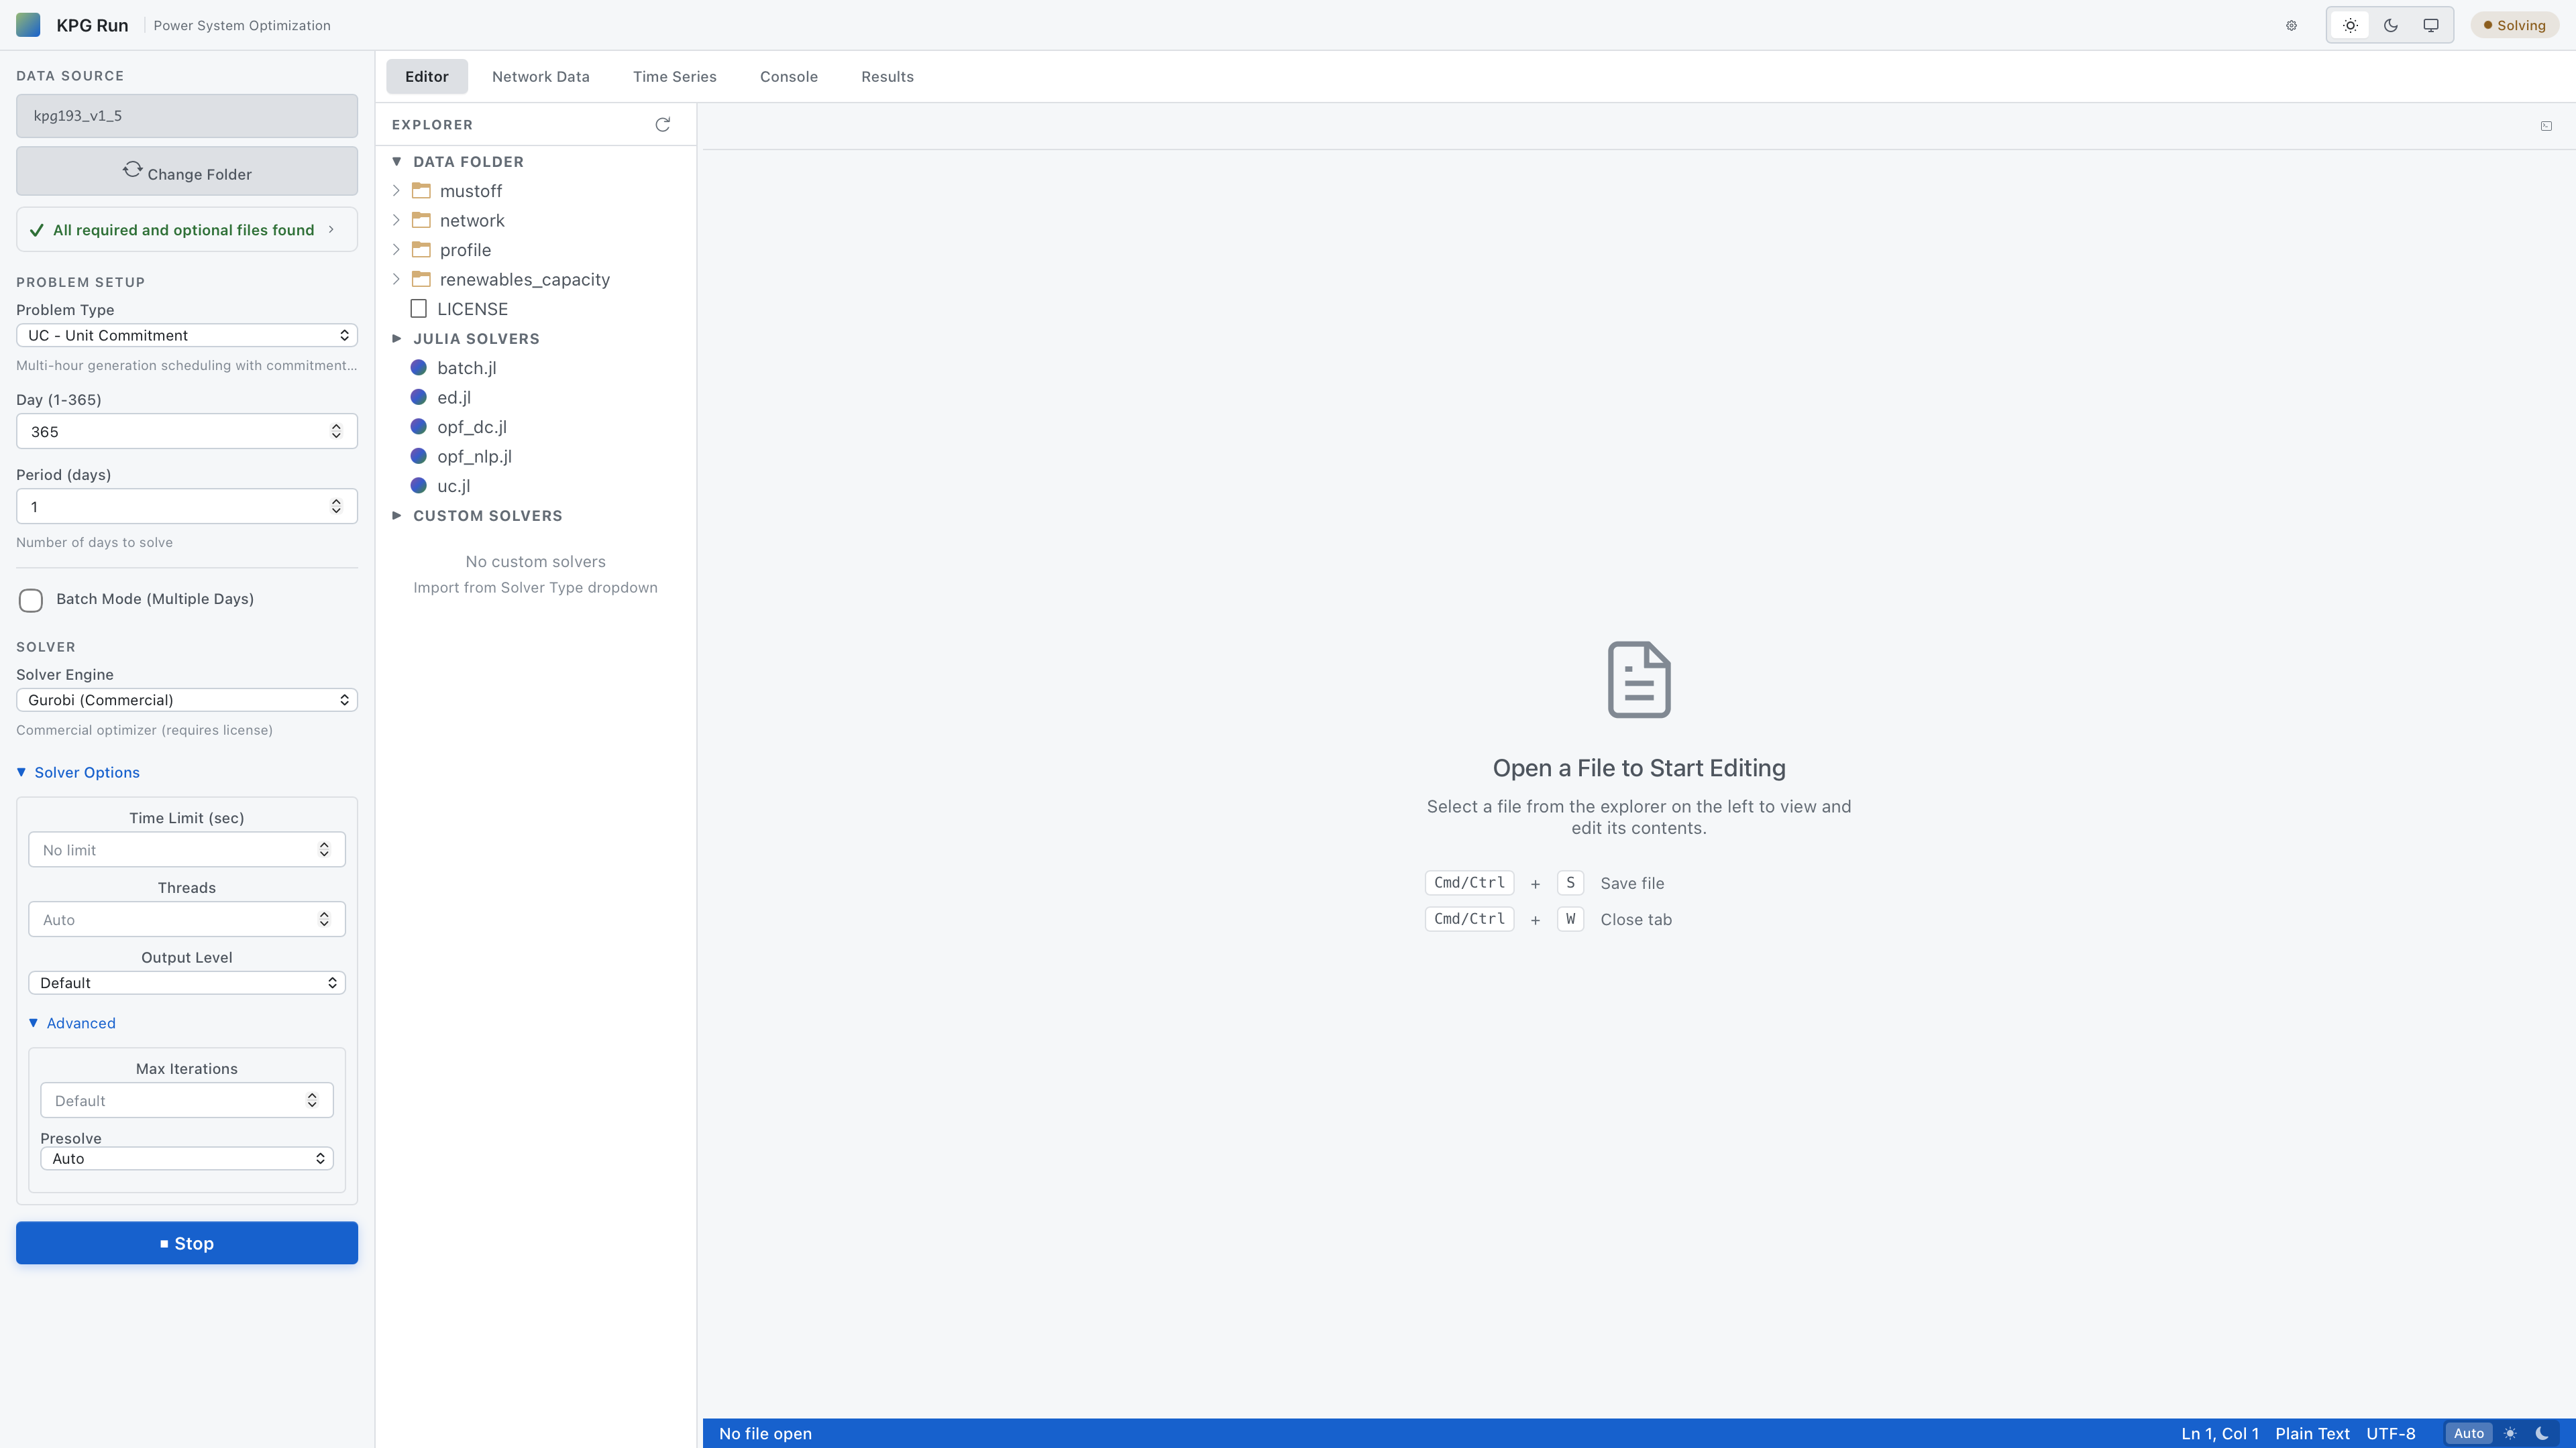Open the batch.jl Julia solver file
Screen dimensions: 2576x1448
[x=466, y=368]
